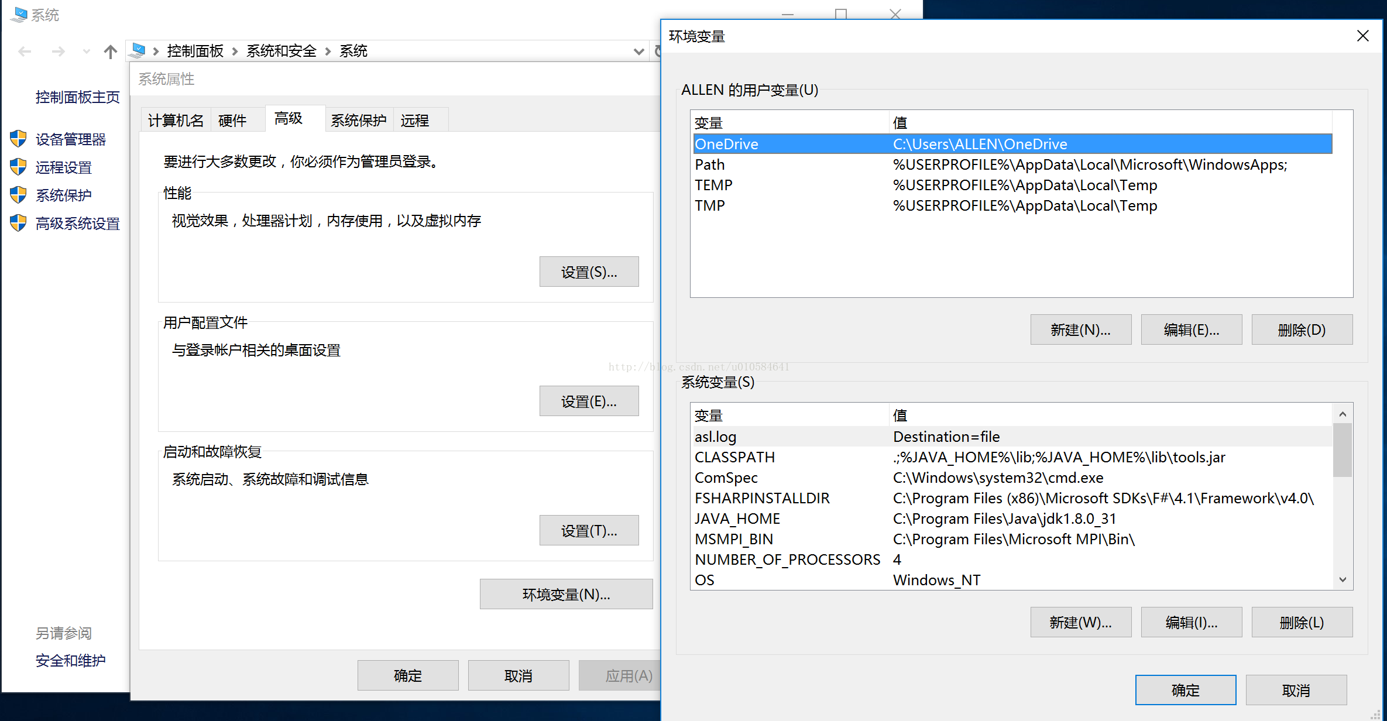This screenshot has width=1387, height=721.
Task: Open 安全和维护 from the sidebar
Action: click(x=70, y=660)
